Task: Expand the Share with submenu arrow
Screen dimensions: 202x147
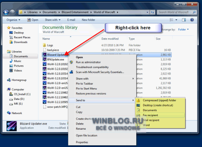Action: pyautogui.click(x=133, y=79)
